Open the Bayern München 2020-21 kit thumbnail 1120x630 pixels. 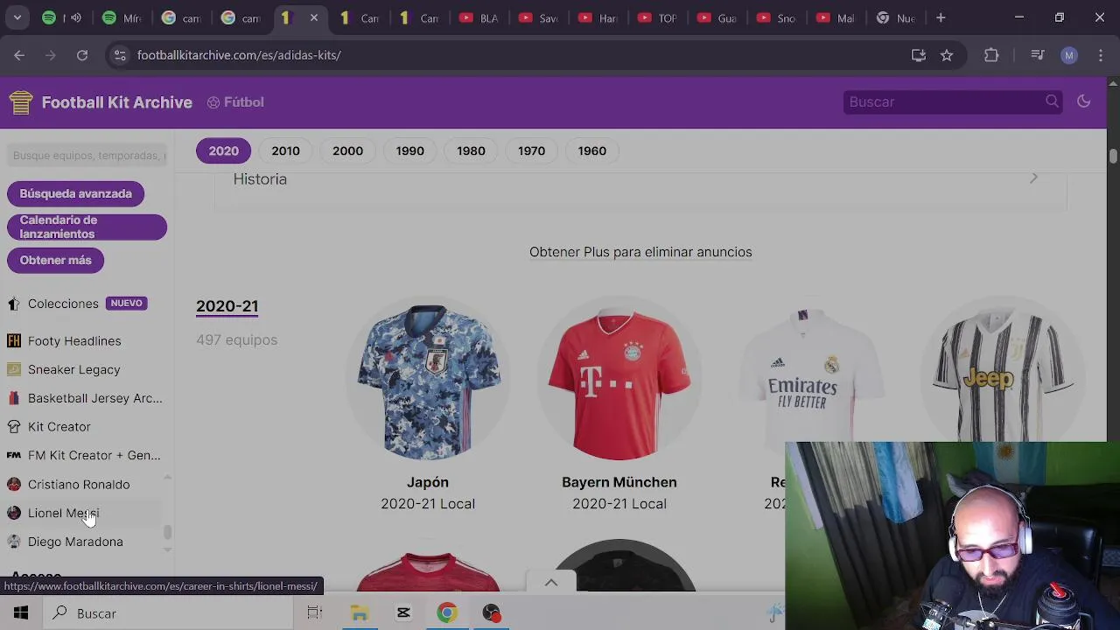click(619, 380)
